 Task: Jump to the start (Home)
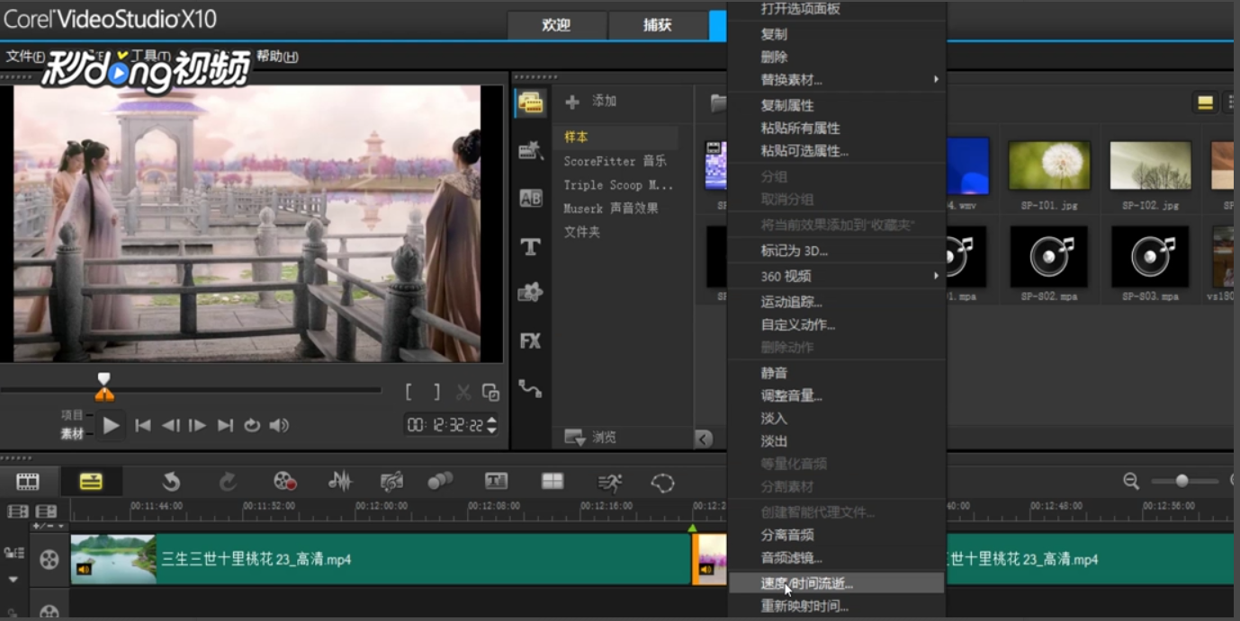point(142,426)
